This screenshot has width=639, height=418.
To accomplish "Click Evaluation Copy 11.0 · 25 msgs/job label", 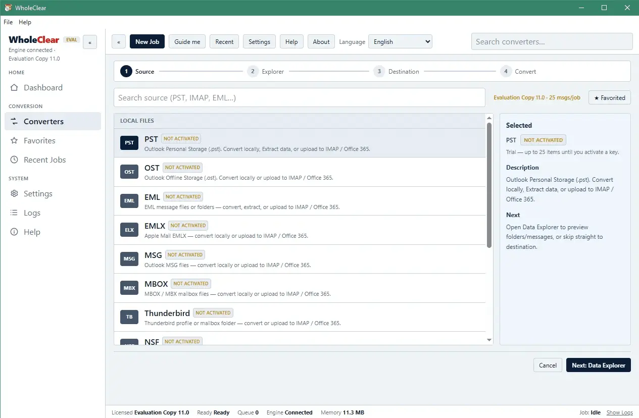I will pyautogui.click(x=537, y=97).
